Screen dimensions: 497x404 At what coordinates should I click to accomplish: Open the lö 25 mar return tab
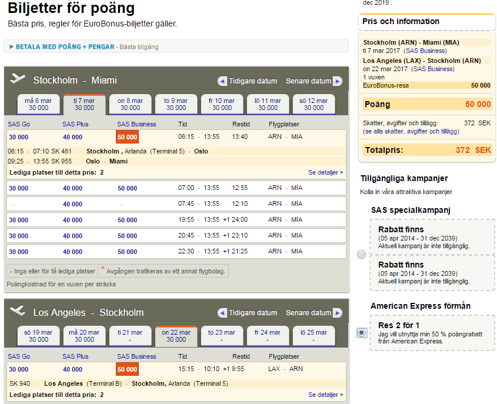click(x=314, y=336)
